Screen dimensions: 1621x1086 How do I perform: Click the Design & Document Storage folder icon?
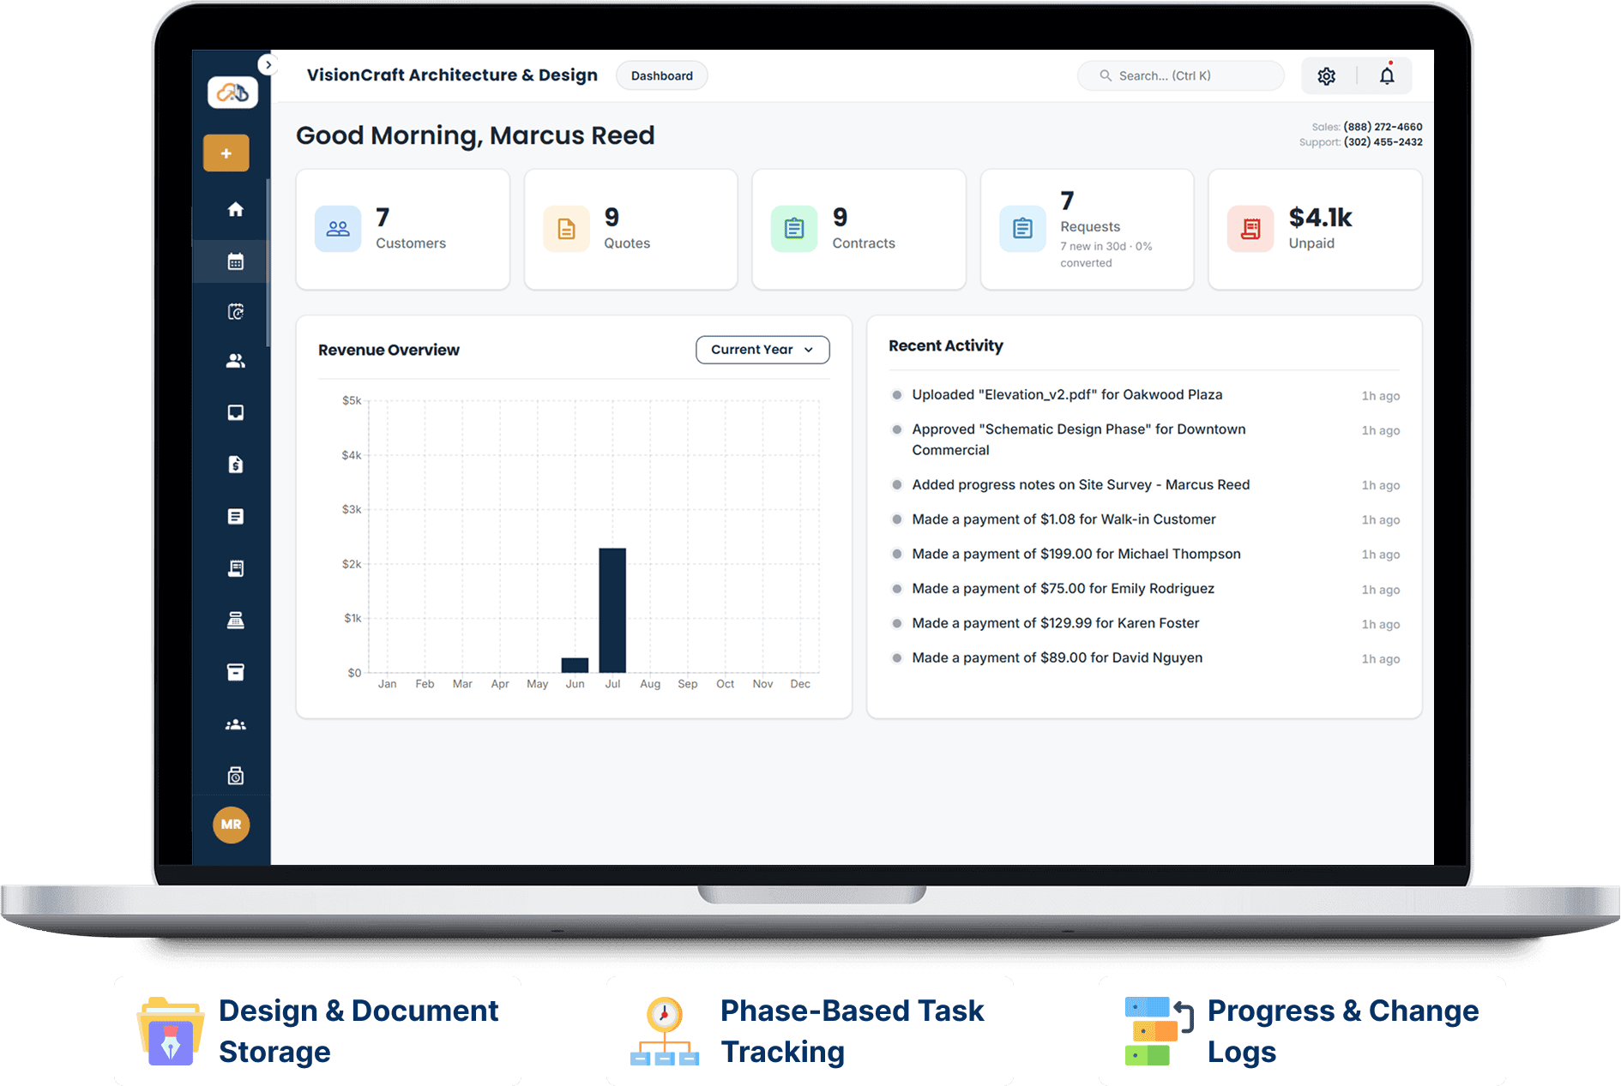171,1031
